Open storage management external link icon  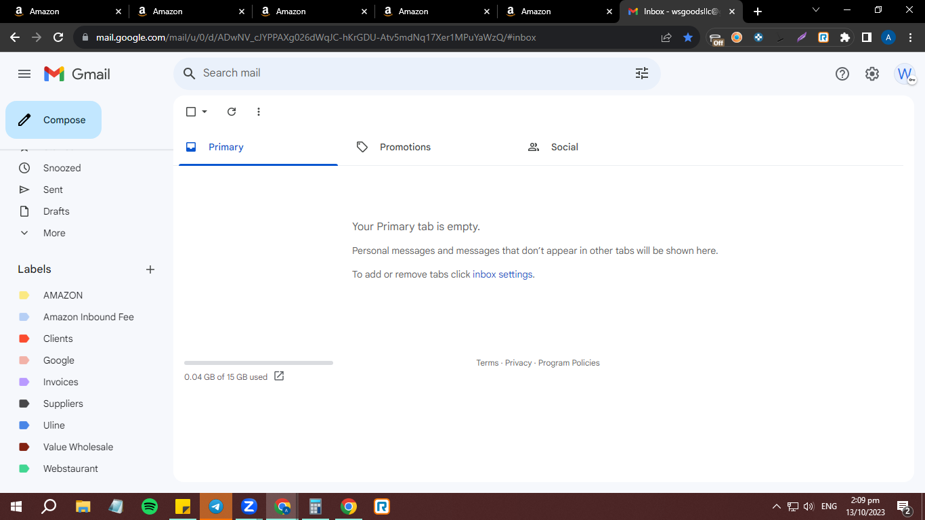click(x=279, y=376)
